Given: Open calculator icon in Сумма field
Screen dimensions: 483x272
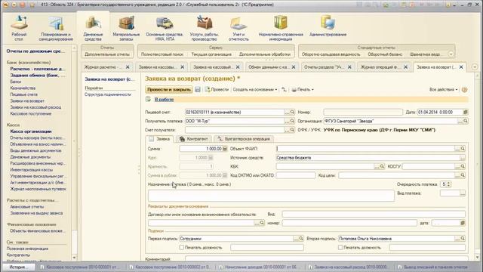Looking at the screenshot, I should [x=225, y=149].
